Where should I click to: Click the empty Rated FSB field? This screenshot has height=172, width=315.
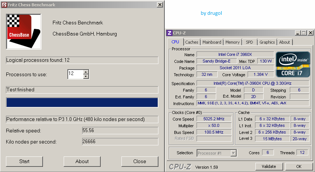214,139
